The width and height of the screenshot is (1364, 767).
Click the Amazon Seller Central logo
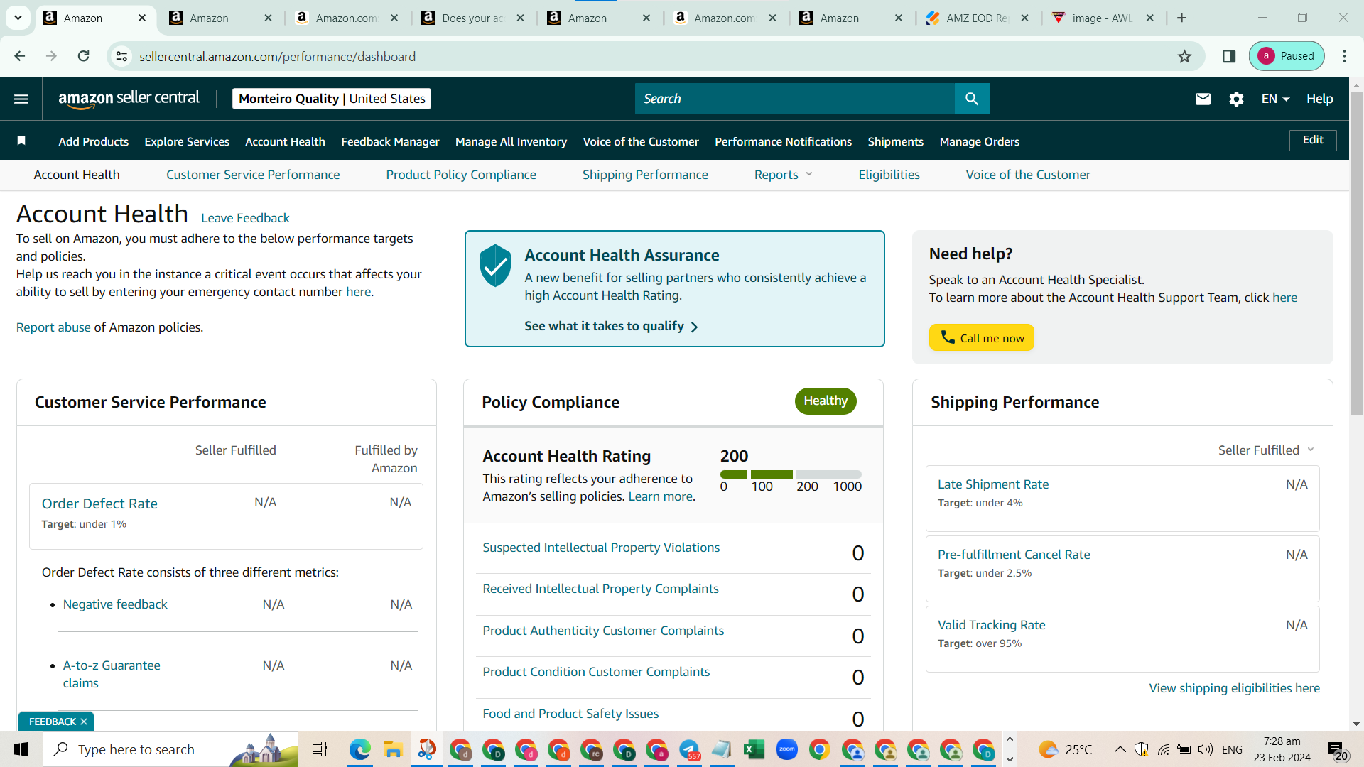pyautogui.click(x=129, y=99)
